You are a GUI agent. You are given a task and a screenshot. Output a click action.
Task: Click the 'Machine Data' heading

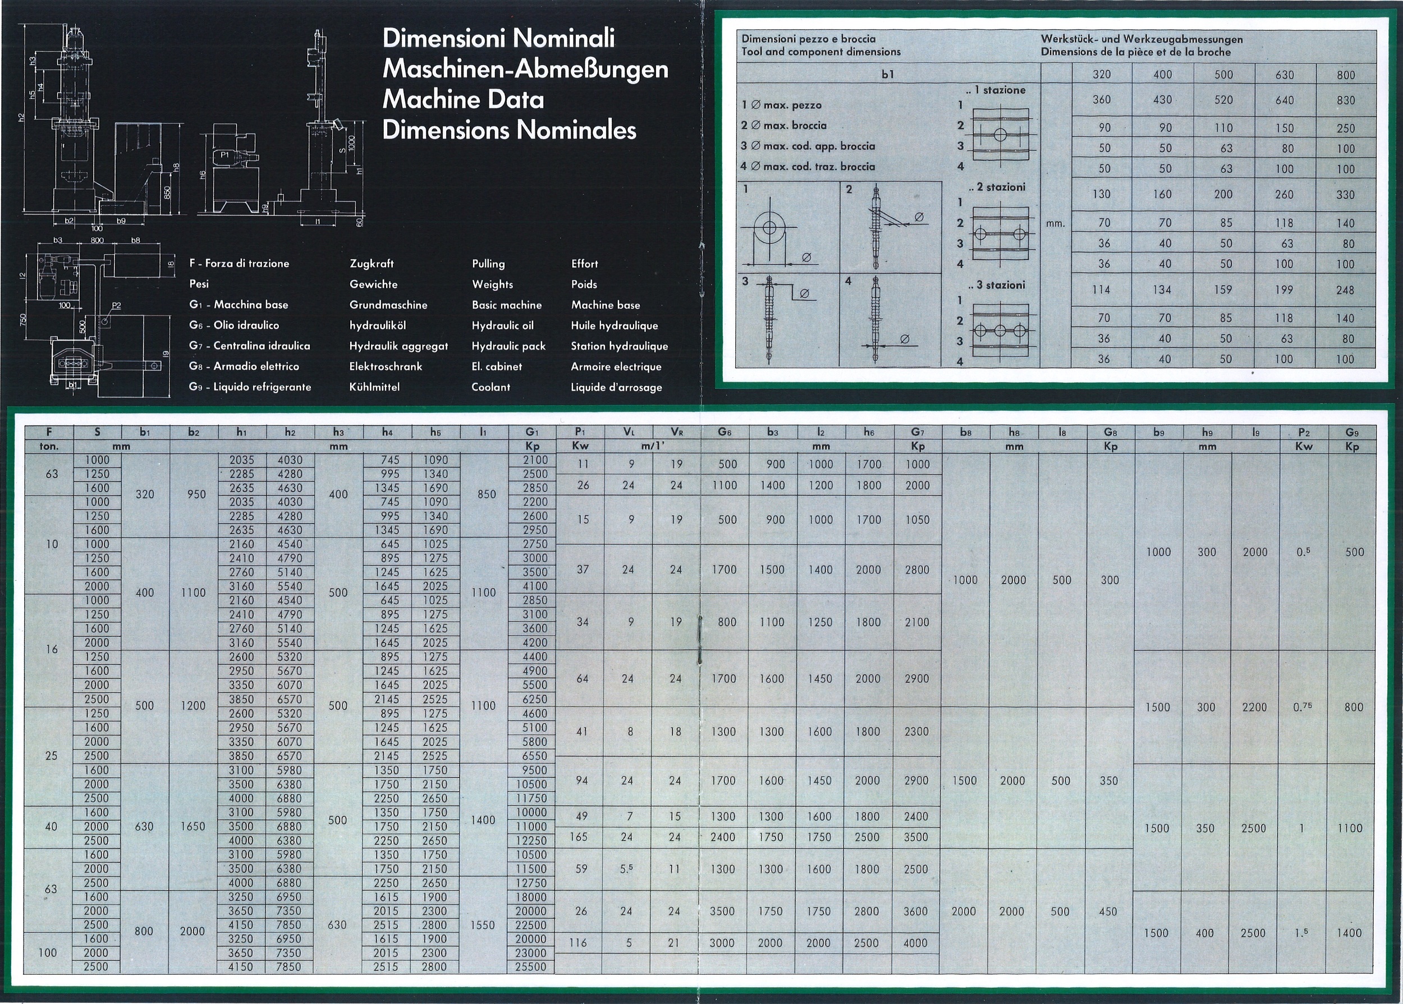click(x=463, y=99)
